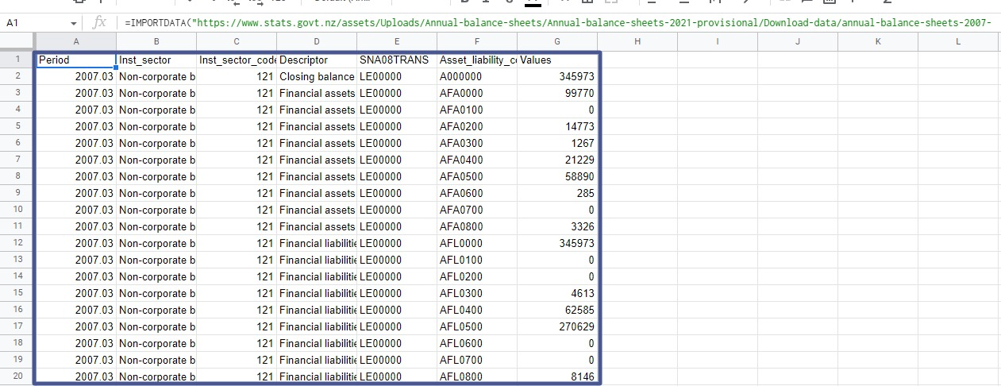
Task: Select the Financial assets cell in row 4
Action: (317, 110)
